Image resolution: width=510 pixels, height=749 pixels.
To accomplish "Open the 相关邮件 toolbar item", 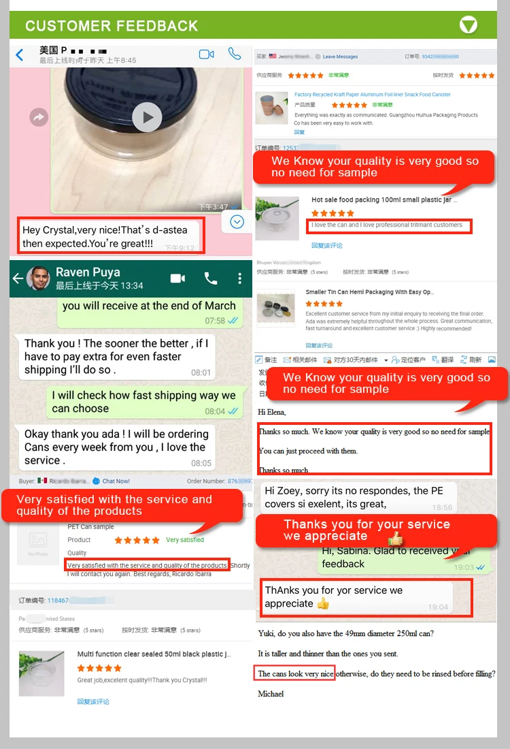I will (x=300, y=360).
